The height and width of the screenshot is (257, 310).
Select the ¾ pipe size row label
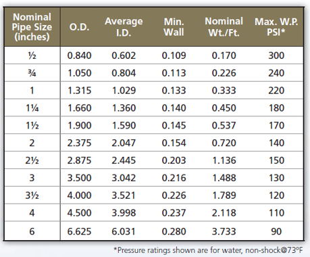pyautogui.click(x=32, y=73)
